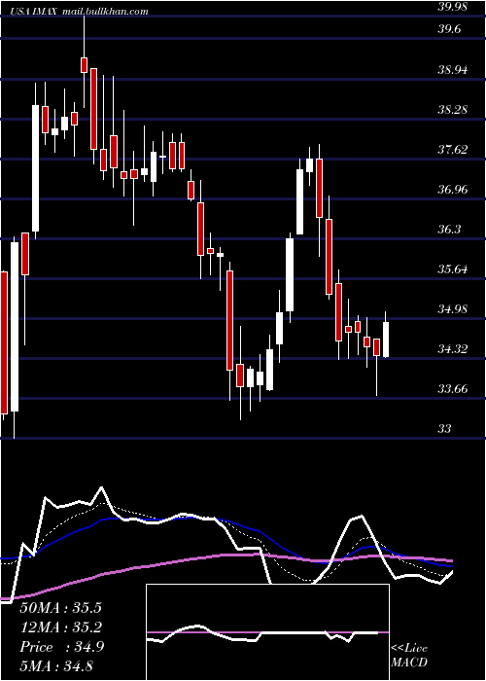The width and height of the screenshot is (486, 681).
Task: Click inside the Live MACD inset chart
Action: click(x=267, y=632)
